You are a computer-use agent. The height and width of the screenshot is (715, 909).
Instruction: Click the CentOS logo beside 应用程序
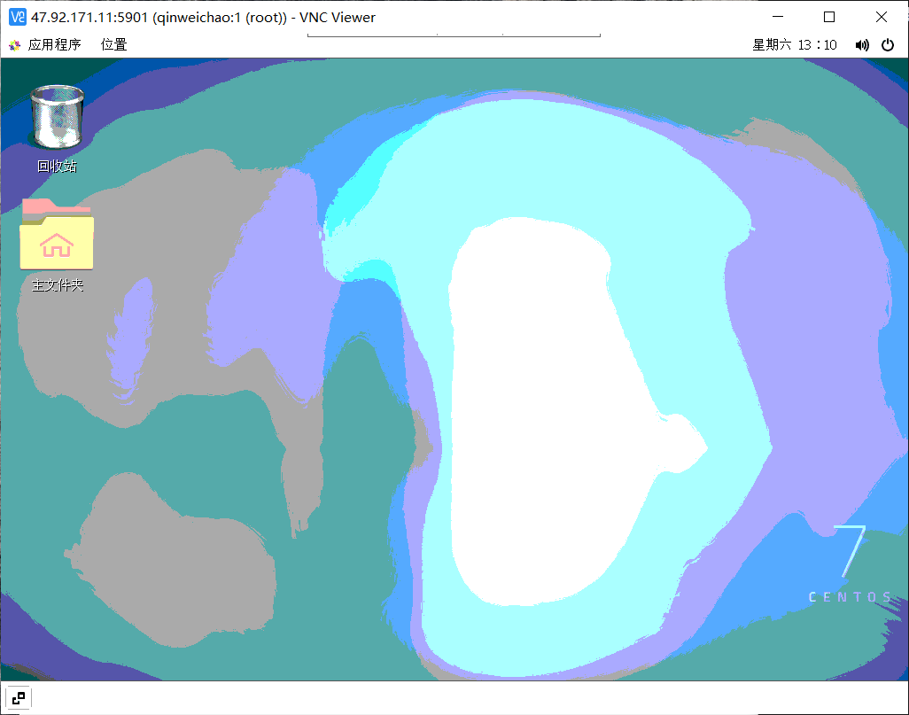[x=14, y=44]
